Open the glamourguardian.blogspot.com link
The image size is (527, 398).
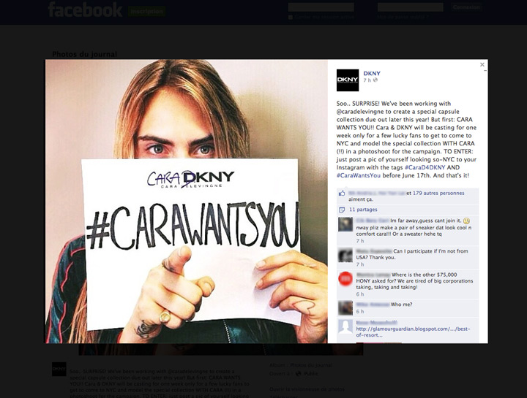point(413,332)
